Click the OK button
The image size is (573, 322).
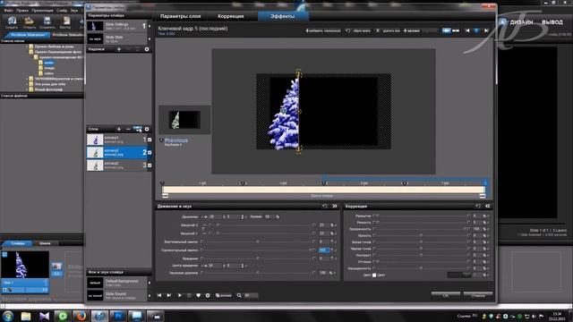[446, 295]
